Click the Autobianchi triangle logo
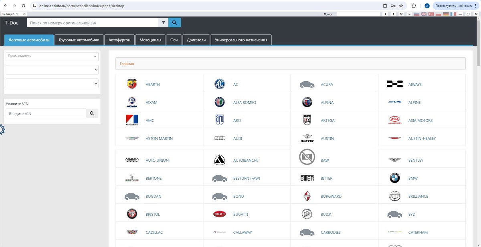481x247 pixels. tap(220, 160)
